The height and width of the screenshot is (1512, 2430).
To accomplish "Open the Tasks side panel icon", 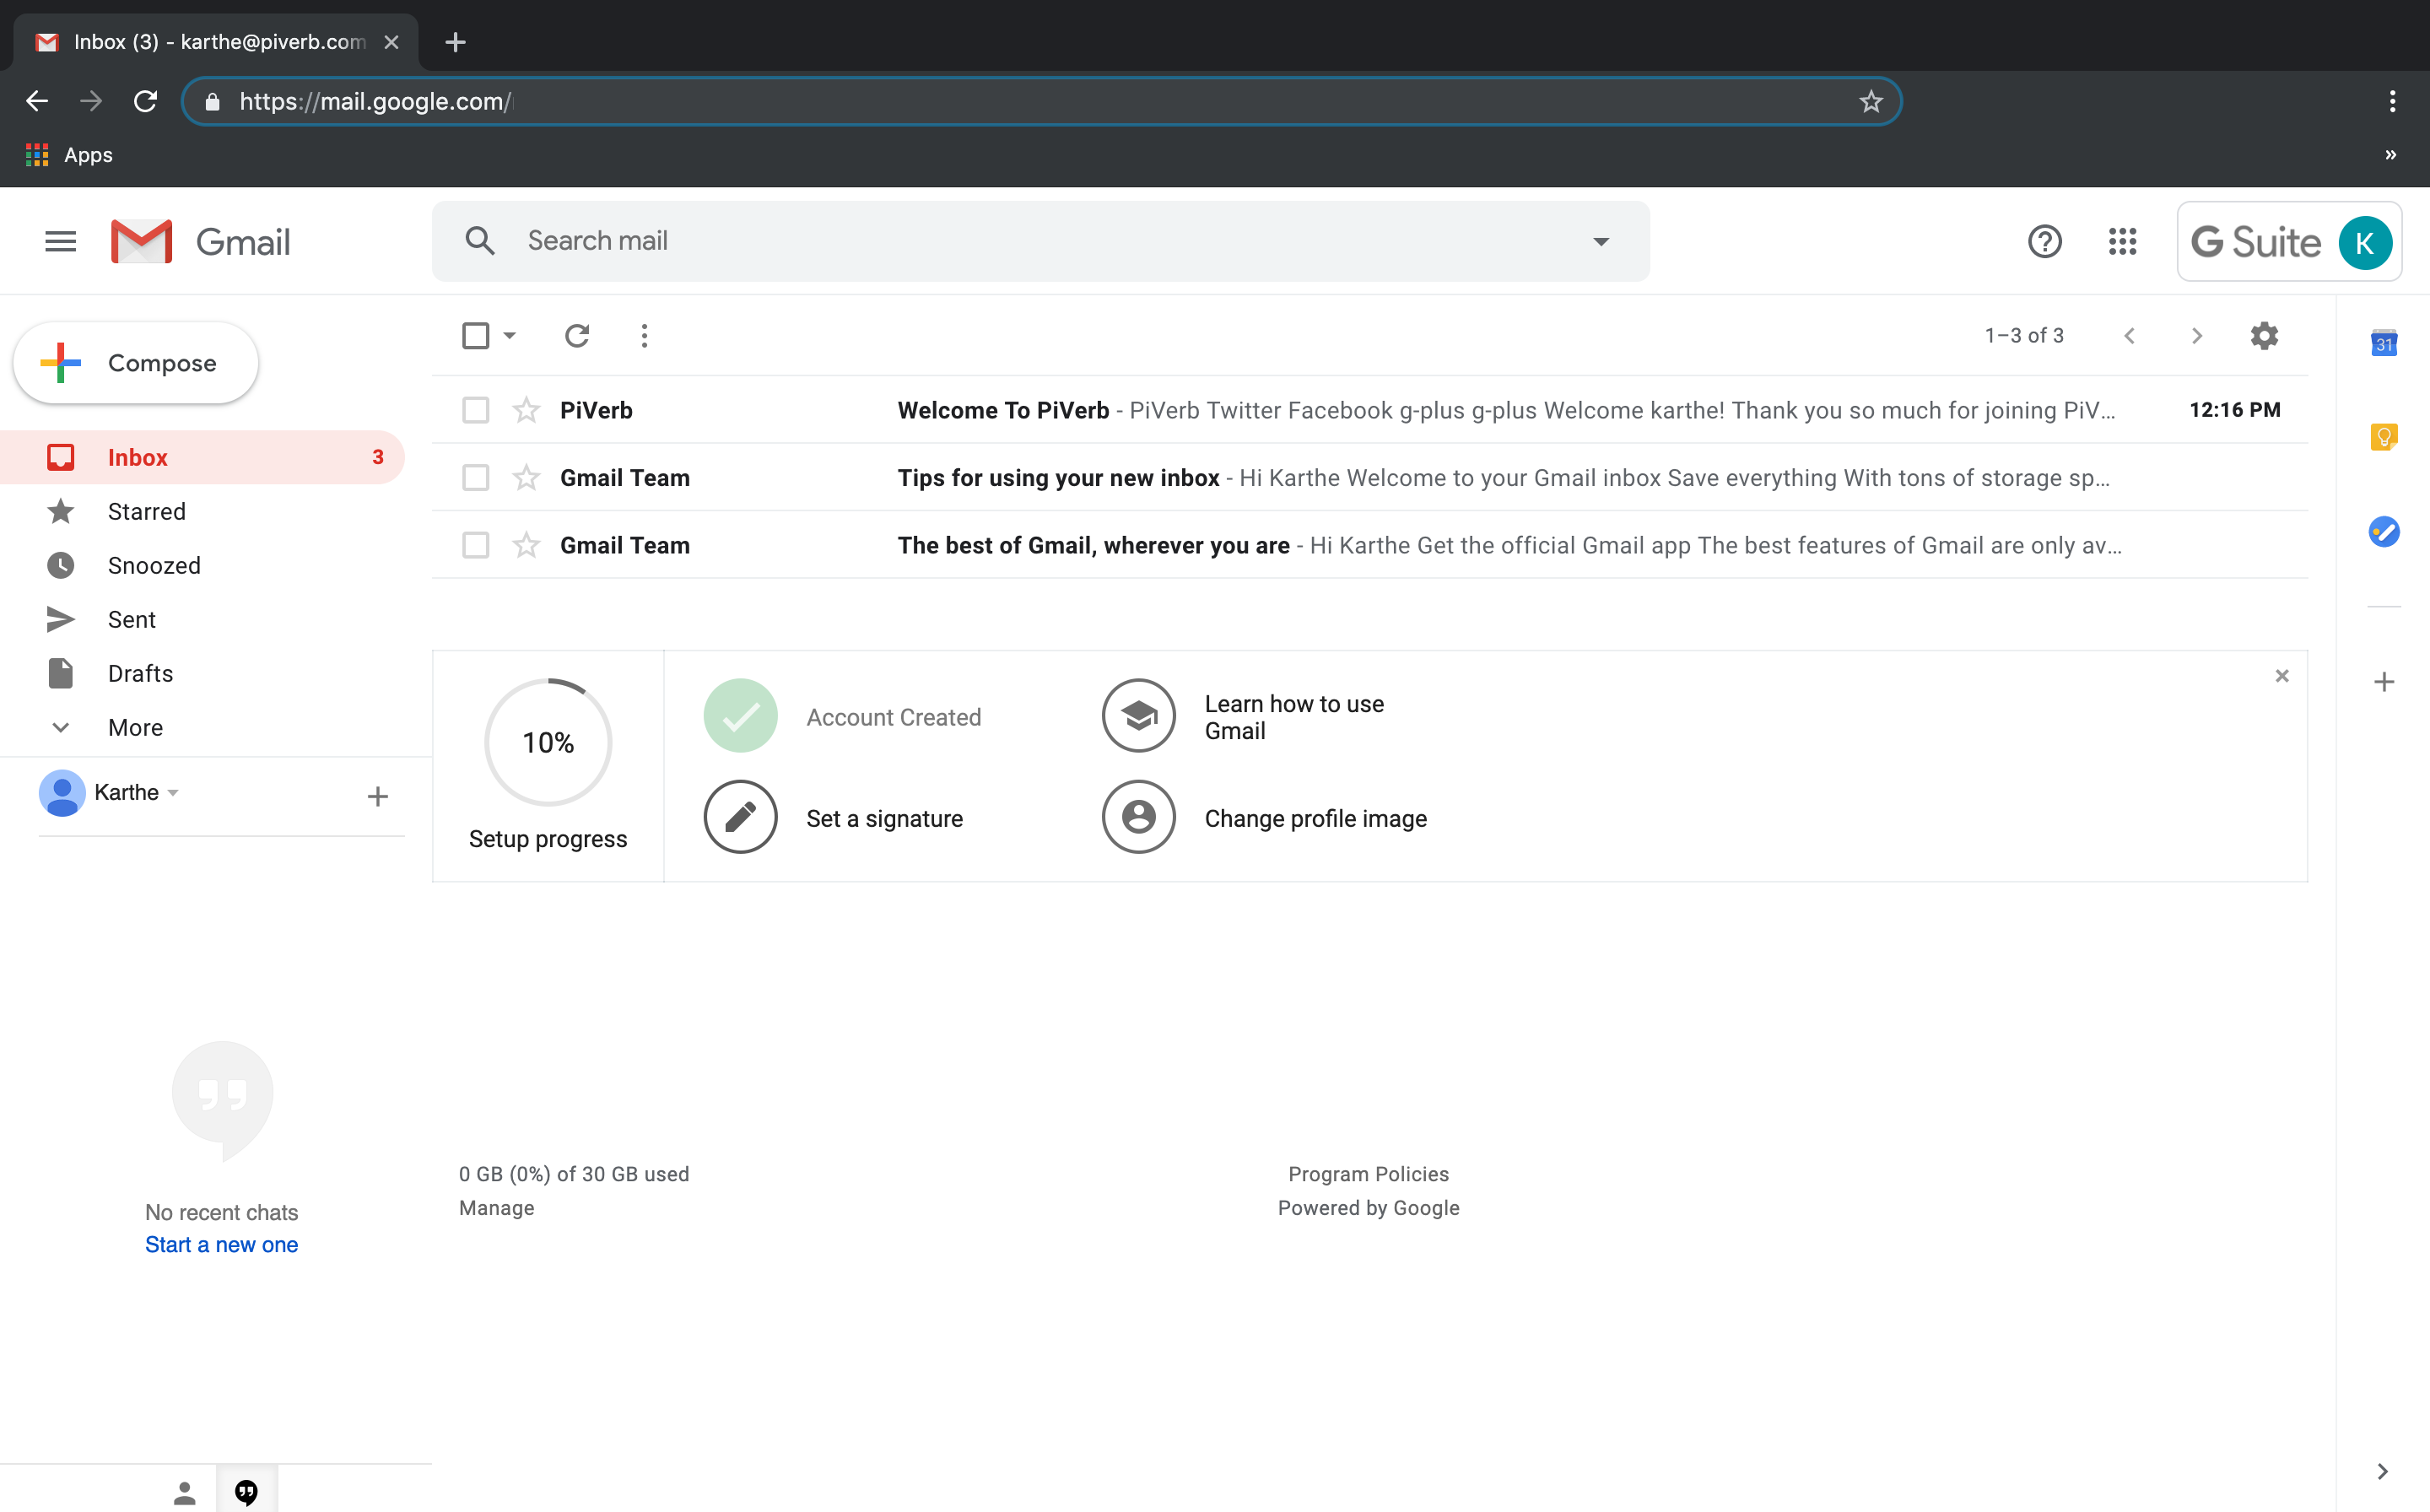I will click(x=2384, y=531).
